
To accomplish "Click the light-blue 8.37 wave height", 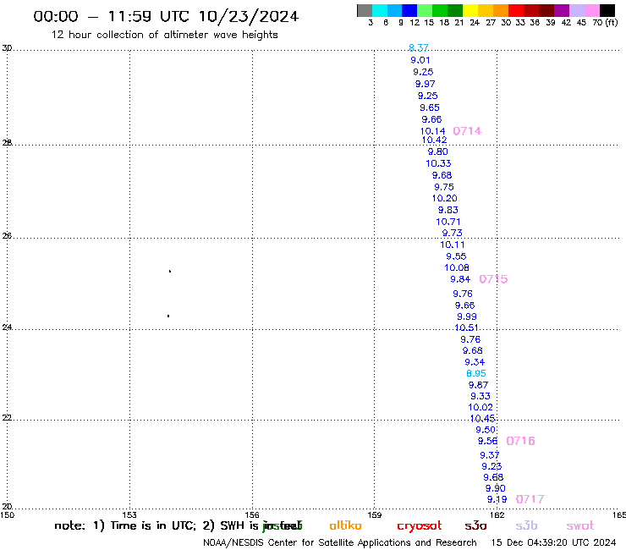I will coord(419,48).
